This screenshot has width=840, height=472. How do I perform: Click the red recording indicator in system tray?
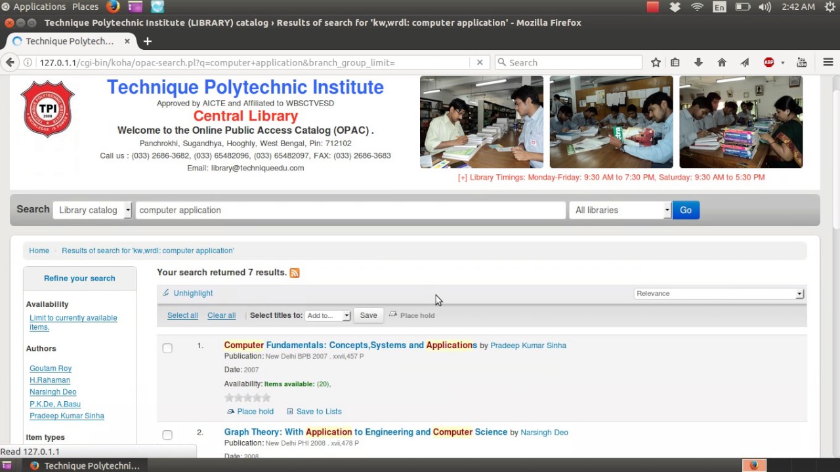pos(652,7)
